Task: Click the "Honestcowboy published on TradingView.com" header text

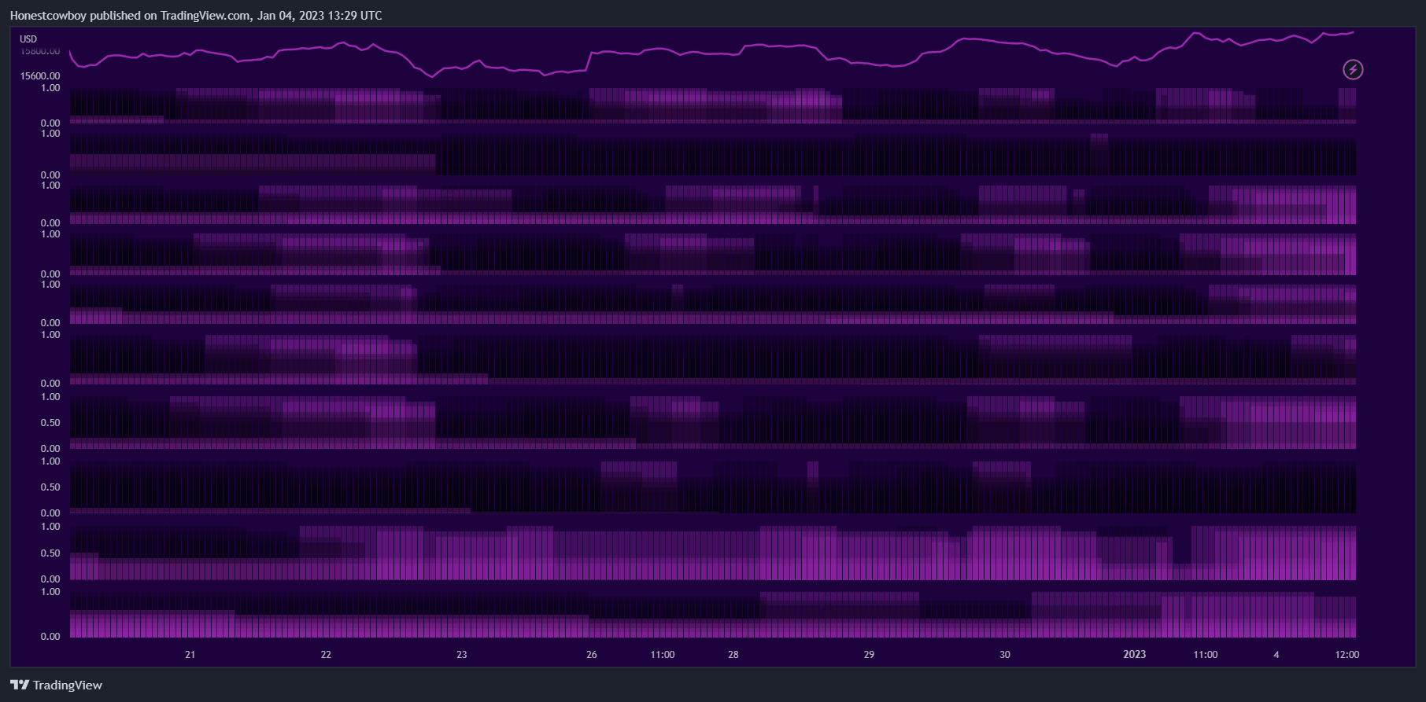Action: tap(130, 16)
